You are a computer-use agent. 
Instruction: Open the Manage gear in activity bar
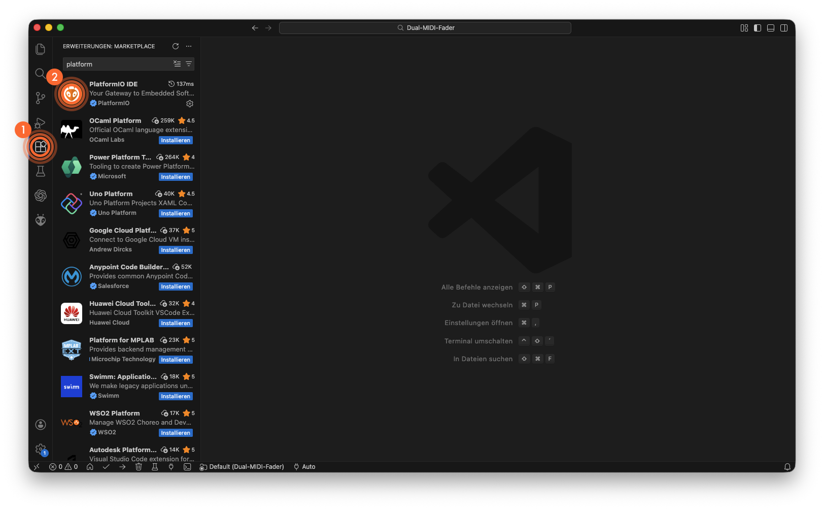pyautogui.click(x=41, y=449)
